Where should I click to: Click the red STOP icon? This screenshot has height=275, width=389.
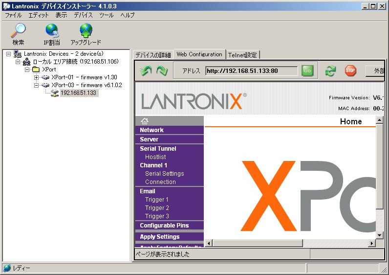pos(350,71)
